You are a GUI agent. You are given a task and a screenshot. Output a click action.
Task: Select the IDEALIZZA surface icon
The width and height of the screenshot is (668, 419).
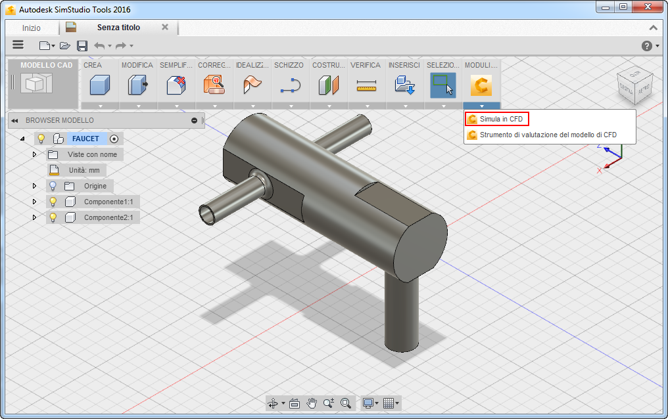tap(252, 85)
